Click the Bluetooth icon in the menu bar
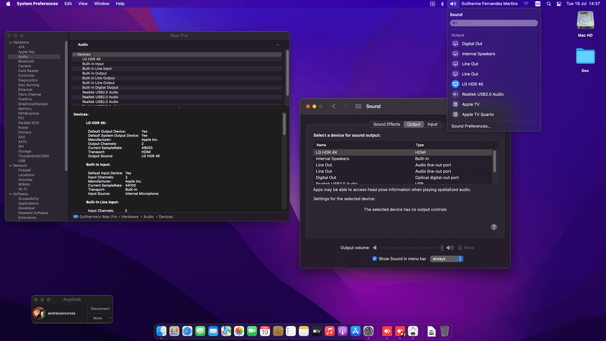Image resolution: width=606 pixels, height=341 pixels. point(442,4)
